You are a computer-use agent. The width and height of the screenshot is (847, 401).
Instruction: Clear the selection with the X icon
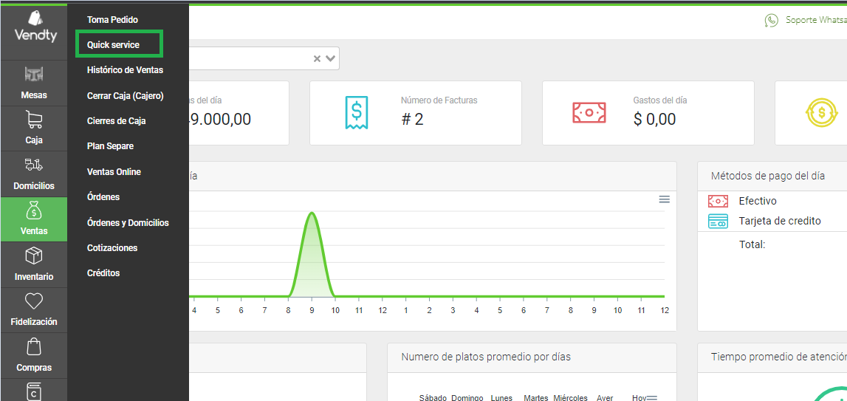[x=317, y=58]
